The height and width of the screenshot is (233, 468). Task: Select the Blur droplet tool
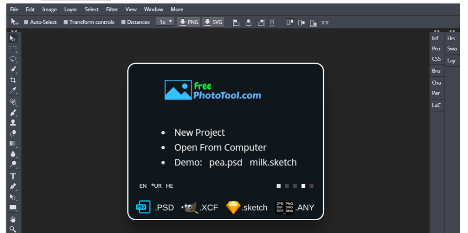pos(13,154)
